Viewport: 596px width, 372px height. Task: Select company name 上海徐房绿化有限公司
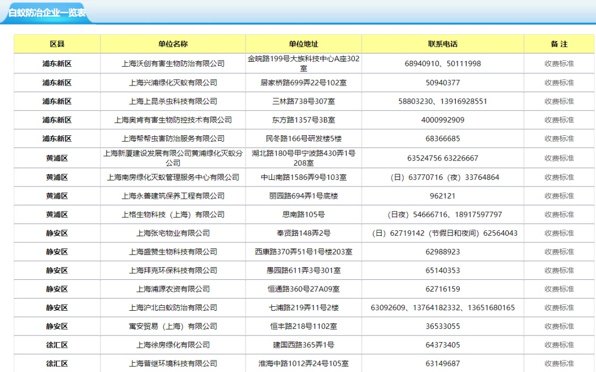pyautogui.click(x=173, y=344)
